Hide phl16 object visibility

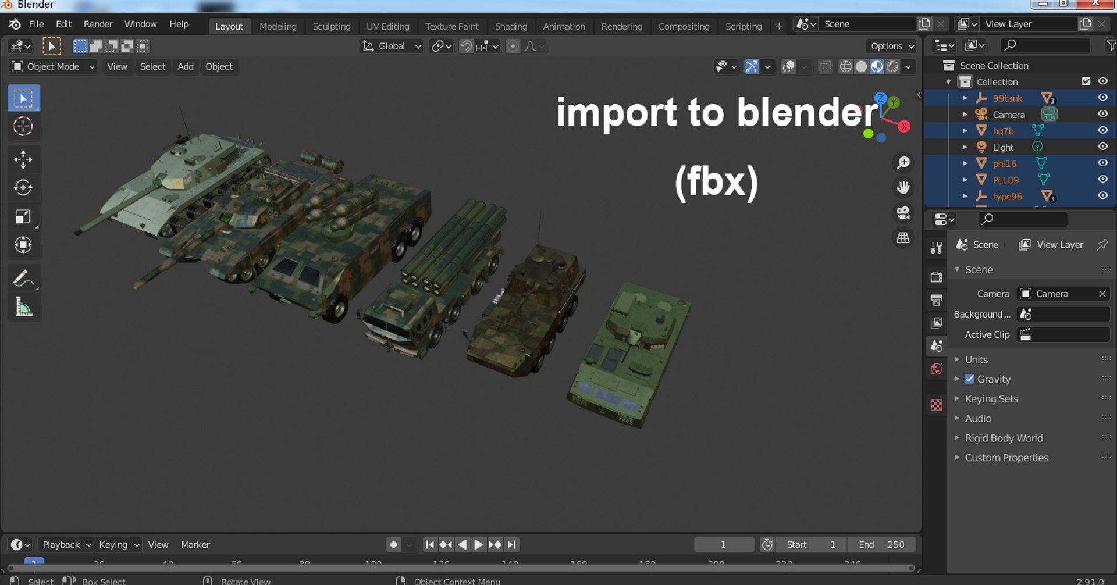point(1102,163)
